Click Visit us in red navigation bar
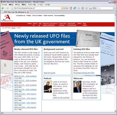117x115 pixels. (x=40, y=24)
